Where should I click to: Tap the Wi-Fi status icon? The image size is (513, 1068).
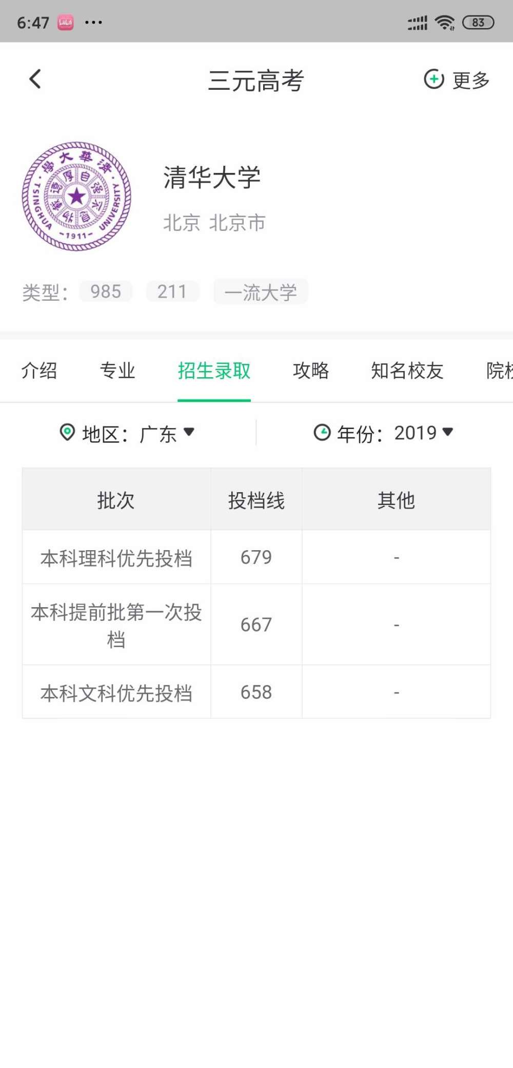tap(444, 23)
